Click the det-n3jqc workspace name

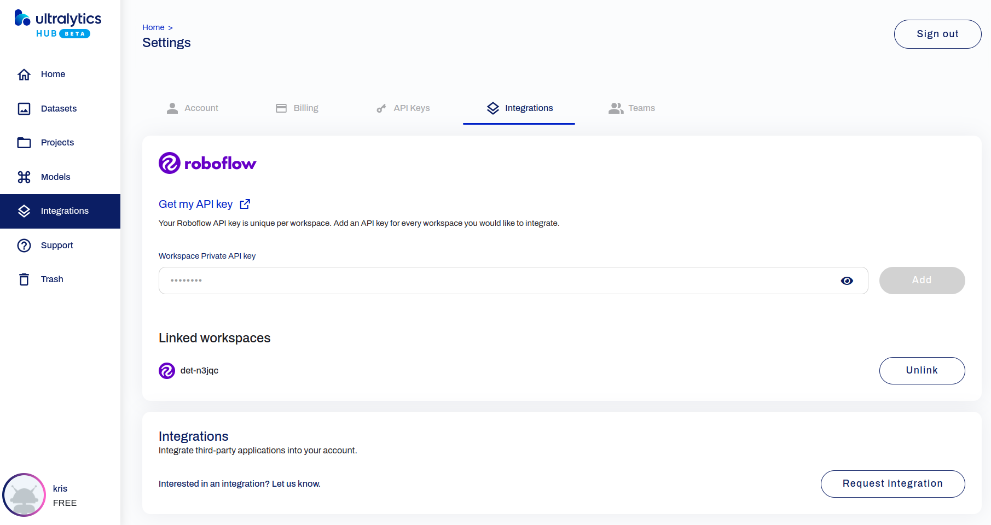(x=200, y=371)
